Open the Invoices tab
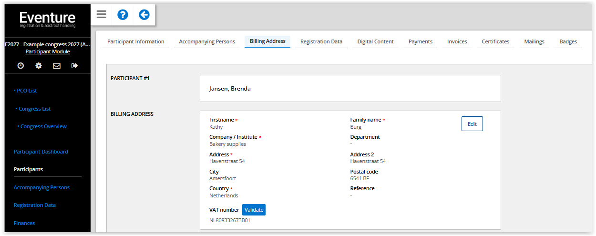Screen dimensions: 596x236 tap(457, 41)
